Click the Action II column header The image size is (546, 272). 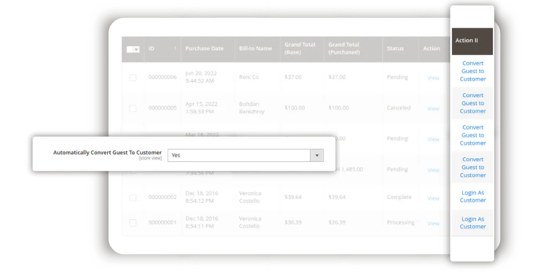coord(472,41)
